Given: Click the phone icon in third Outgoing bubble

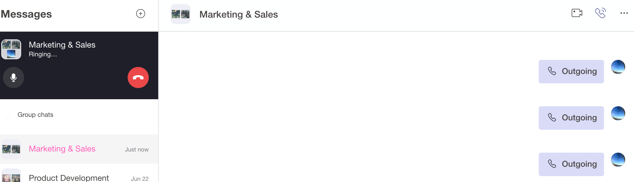Looking at the screenshot, I should tap(552, 164).
